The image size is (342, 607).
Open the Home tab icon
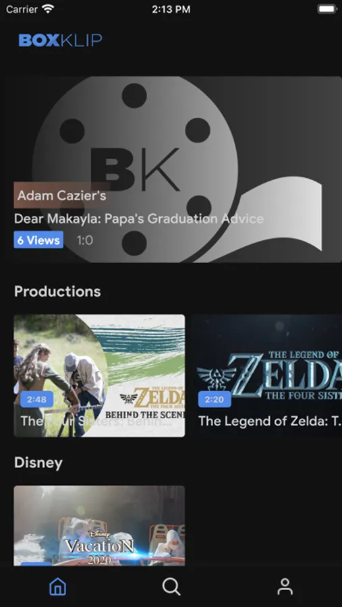pos(58,587)
